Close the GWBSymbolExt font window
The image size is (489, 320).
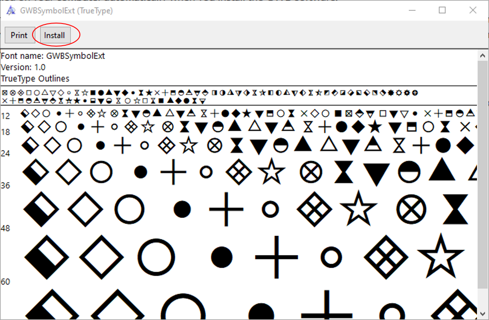[473, 10]
